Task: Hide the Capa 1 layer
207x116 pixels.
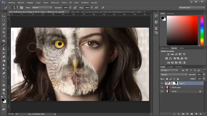Action: click(x=162, y=83)
